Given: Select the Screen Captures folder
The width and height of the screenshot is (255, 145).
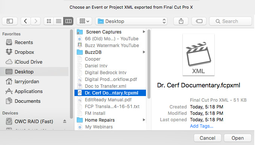Looking at the screenshot, I should (110, 32).
